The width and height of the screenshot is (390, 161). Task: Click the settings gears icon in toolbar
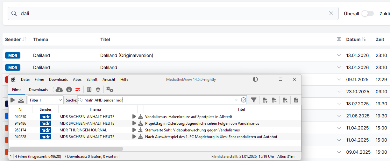pyautogui.click(x=110, y=90)
